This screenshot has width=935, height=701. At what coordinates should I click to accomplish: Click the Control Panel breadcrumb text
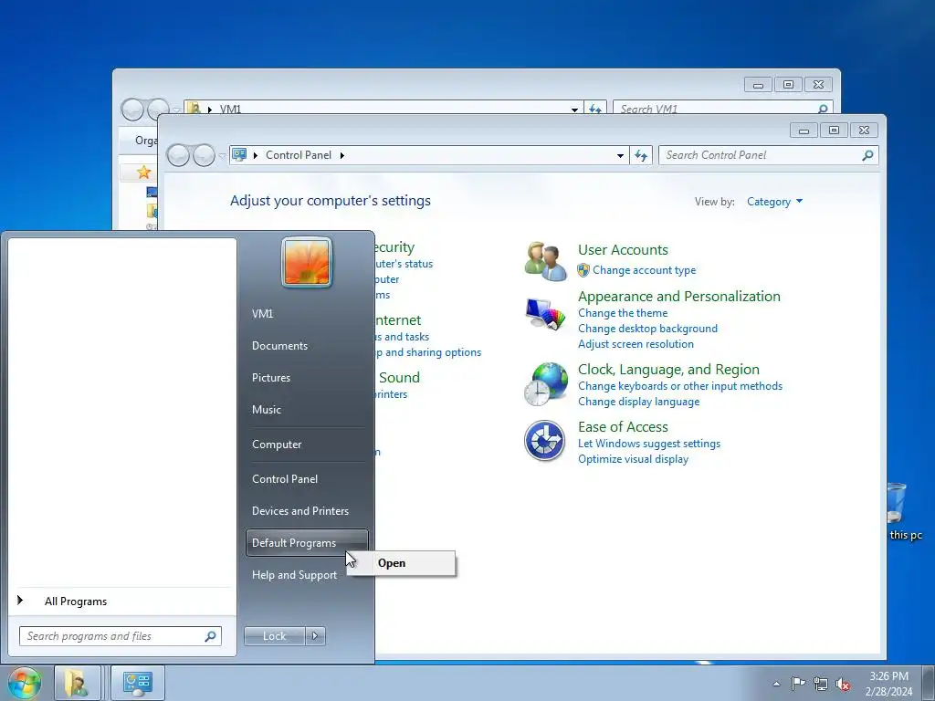(299, 155)
